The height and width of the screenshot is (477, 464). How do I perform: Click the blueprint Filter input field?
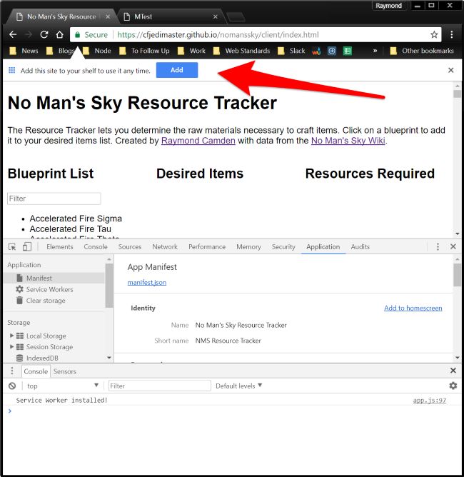pos(54,199)
